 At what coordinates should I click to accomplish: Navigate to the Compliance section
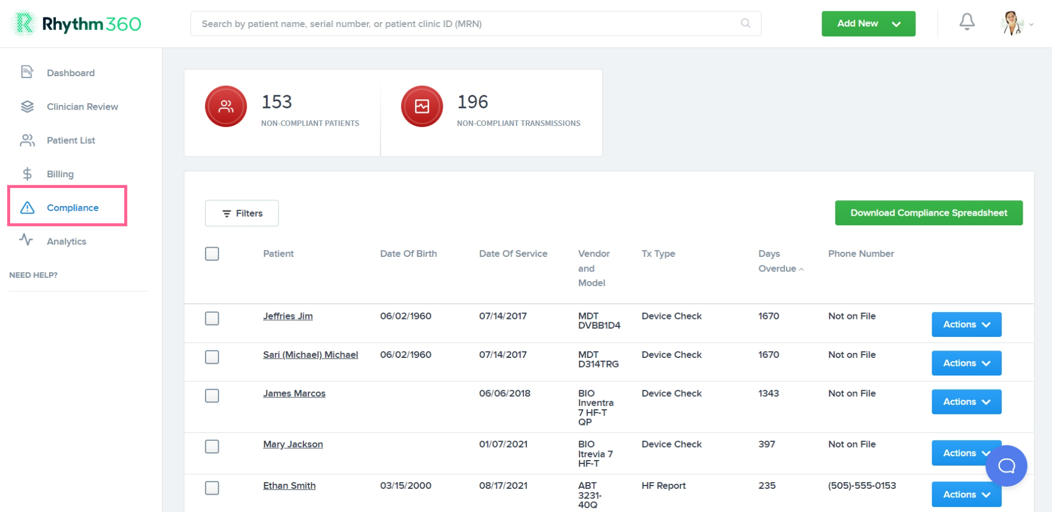[73, 208]
